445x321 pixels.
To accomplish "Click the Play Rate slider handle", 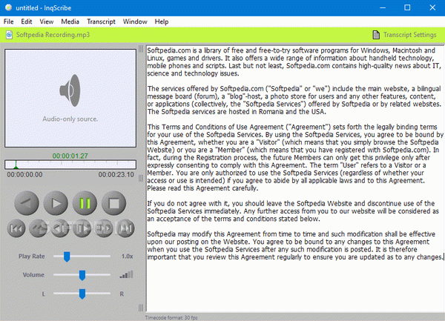I will (67, 257).
